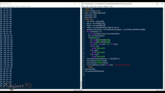Click the 'c = max(contours, key=cv2.contourArea)' line
The height and width of the screenshot is (93, 165).
tap(104, 34)
